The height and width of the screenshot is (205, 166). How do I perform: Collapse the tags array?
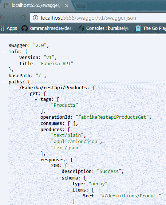36,99
